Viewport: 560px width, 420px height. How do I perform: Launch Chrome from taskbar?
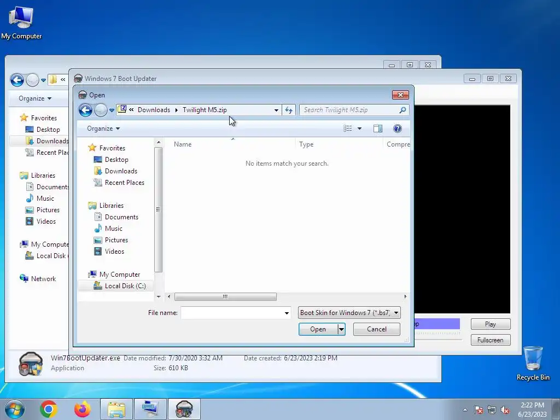click(49, 409)
